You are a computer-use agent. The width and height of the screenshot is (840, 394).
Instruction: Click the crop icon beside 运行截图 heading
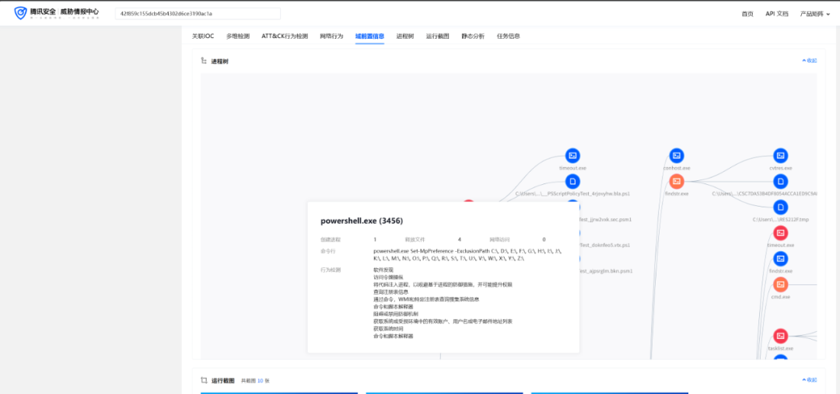pos(204,380)
